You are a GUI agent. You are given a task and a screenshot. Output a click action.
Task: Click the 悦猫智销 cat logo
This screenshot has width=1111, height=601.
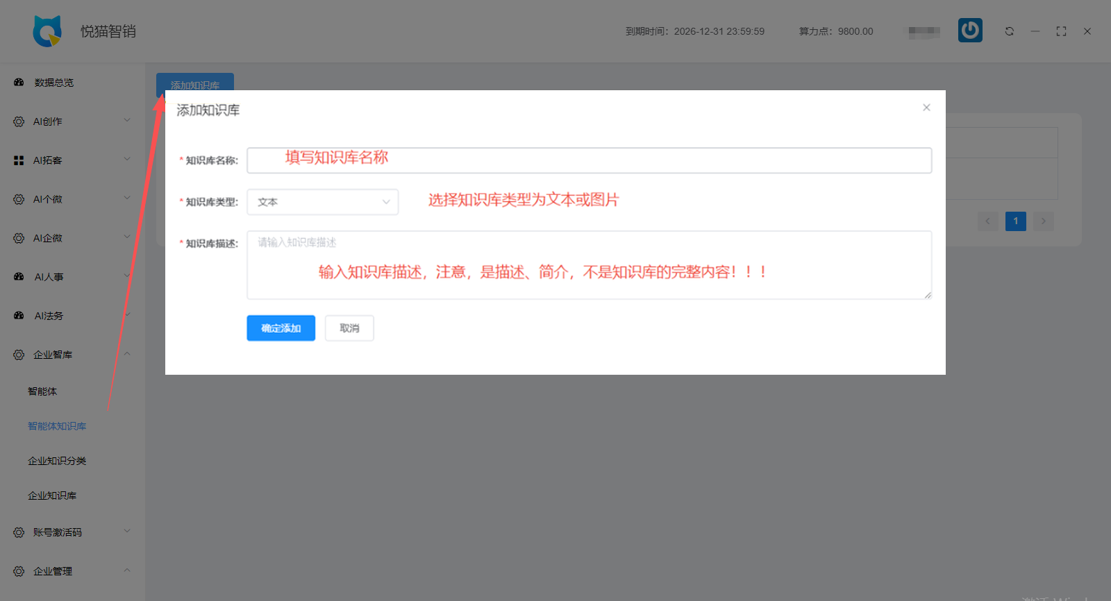[x=47, y=31]
